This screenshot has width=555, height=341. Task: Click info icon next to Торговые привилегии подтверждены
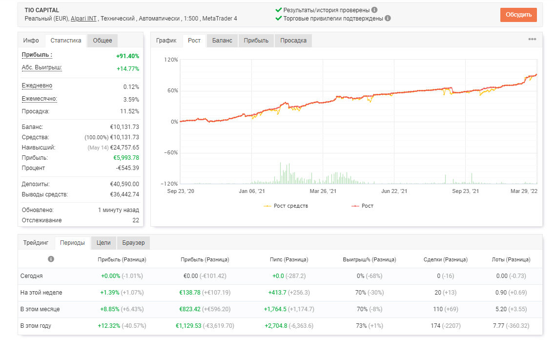pos(388,18)
